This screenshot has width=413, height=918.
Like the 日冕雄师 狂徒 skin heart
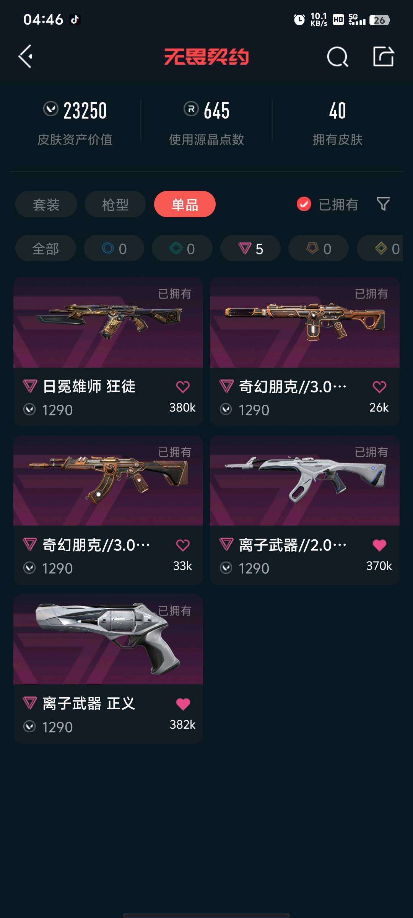pyautogui.click(x=183, y=387)
